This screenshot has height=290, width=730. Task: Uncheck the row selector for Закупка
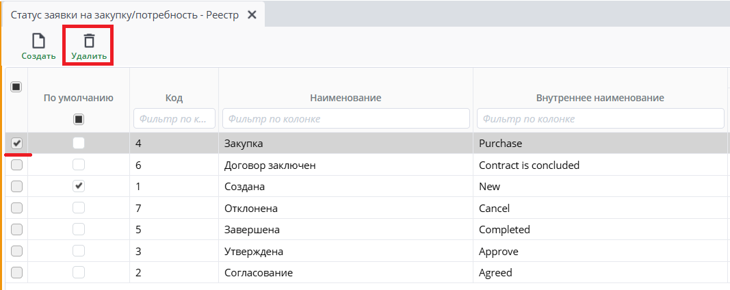coord(17,143)
